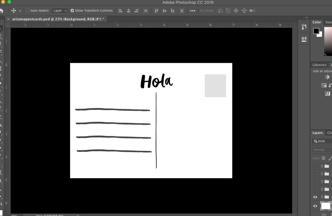Viewport: 332px width, 216px height.
Task: Show the fourth hidden layer group
Action: 315,189
